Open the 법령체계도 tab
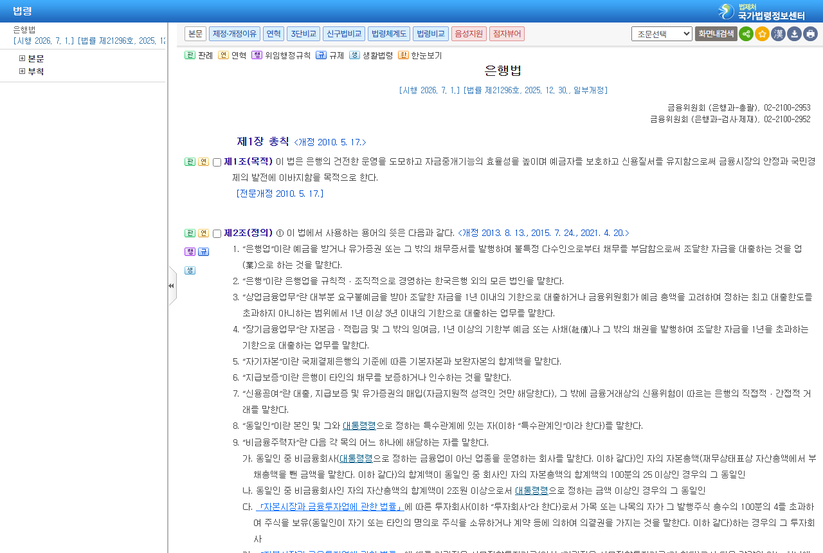 click(x=389, y=33)
